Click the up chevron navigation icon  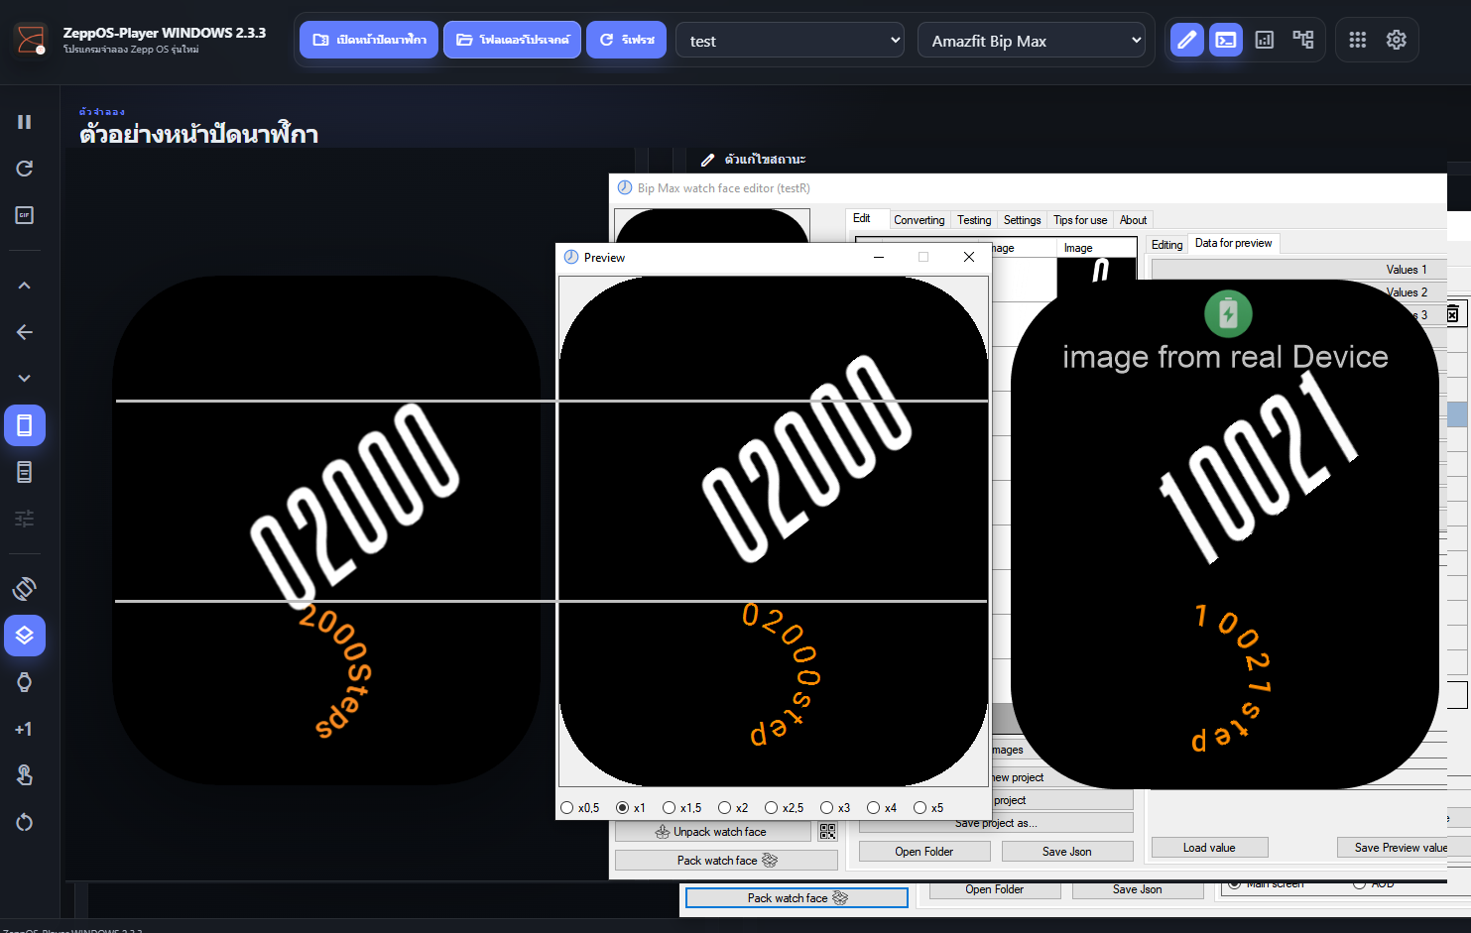(x=25, y=286)
